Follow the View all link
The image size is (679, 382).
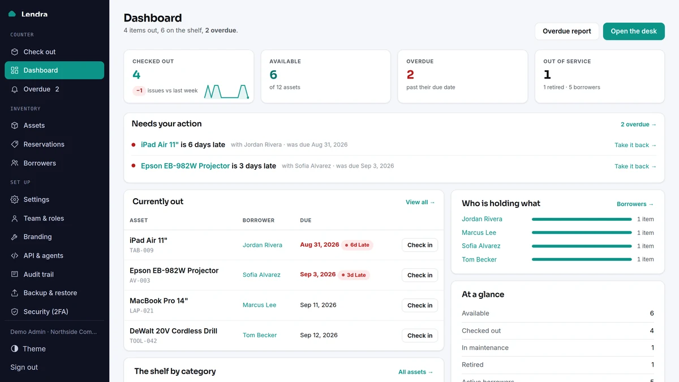point(420,202)
